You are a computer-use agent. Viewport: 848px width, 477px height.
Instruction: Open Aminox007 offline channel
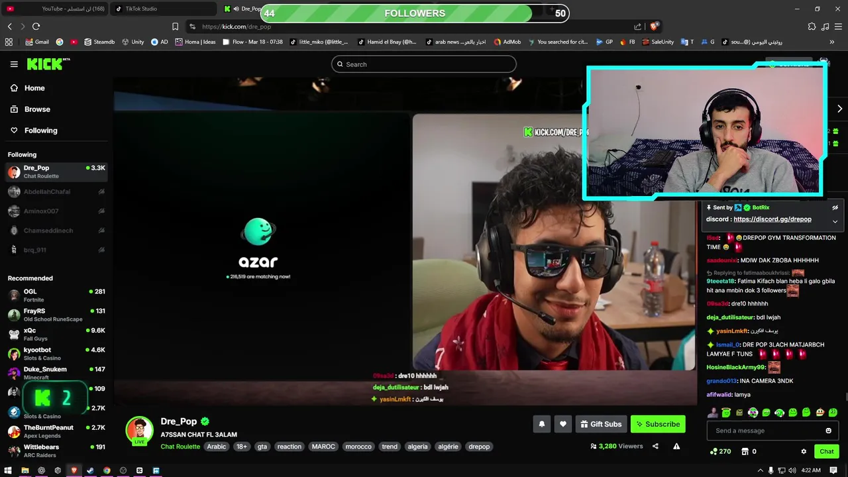click(56, 211)
